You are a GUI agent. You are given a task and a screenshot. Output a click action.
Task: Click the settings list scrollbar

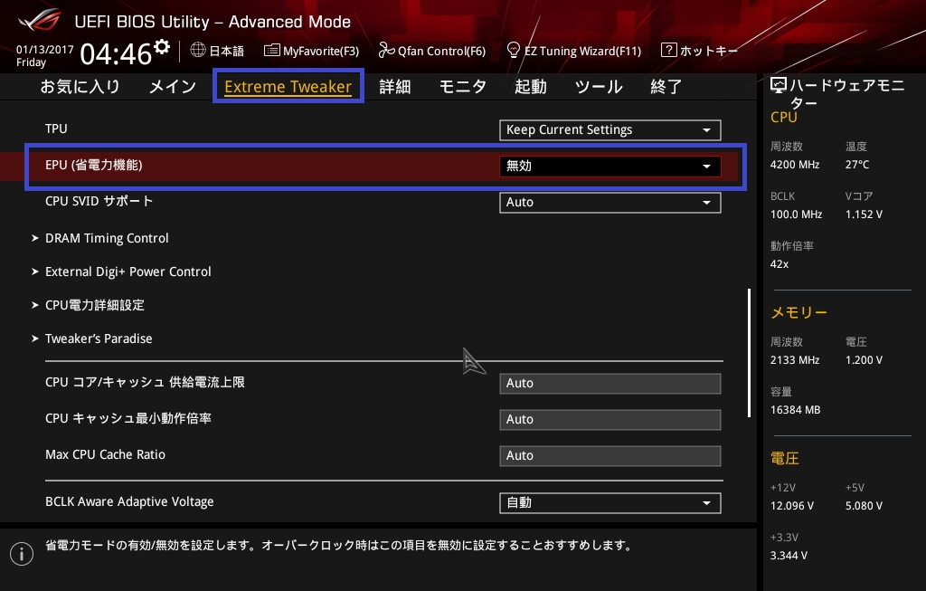[749, 353]
